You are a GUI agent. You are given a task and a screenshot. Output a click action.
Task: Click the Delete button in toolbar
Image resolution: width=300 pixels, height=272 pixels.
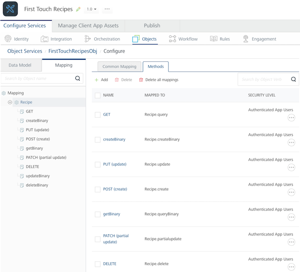coord(123,80)
